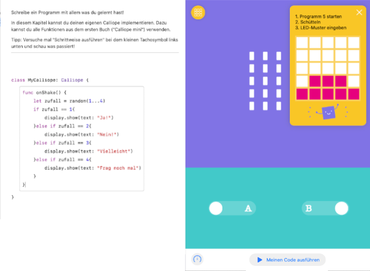Viewport: 370px width, 271px height.
Task: Click the smiling Calliope mascot icon
Action: point(328,112)
